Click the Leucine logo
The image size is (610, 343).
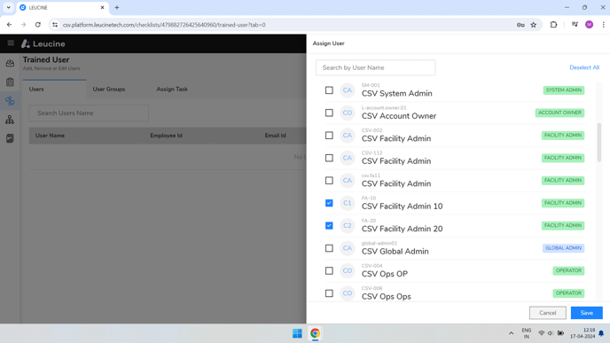click(43, 43)
